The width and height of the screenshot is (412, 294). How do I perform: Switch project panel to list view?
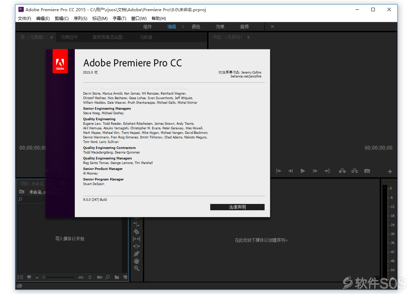[20, 277]
